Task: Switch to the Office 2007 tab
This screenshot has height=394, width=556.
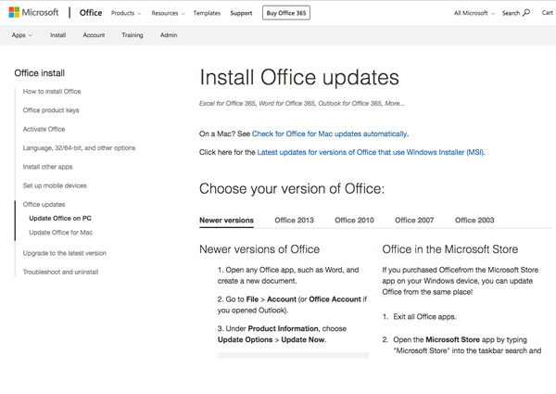Action: pyautogui.click(x=414, y=221)
